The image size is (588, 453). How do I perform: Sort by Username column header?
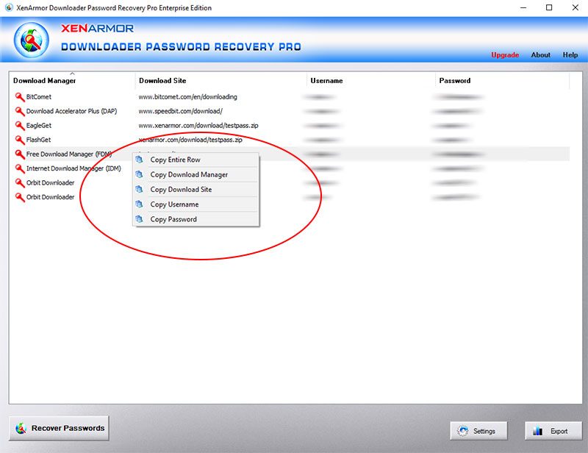pyautogui.click(x=371, y=80)
